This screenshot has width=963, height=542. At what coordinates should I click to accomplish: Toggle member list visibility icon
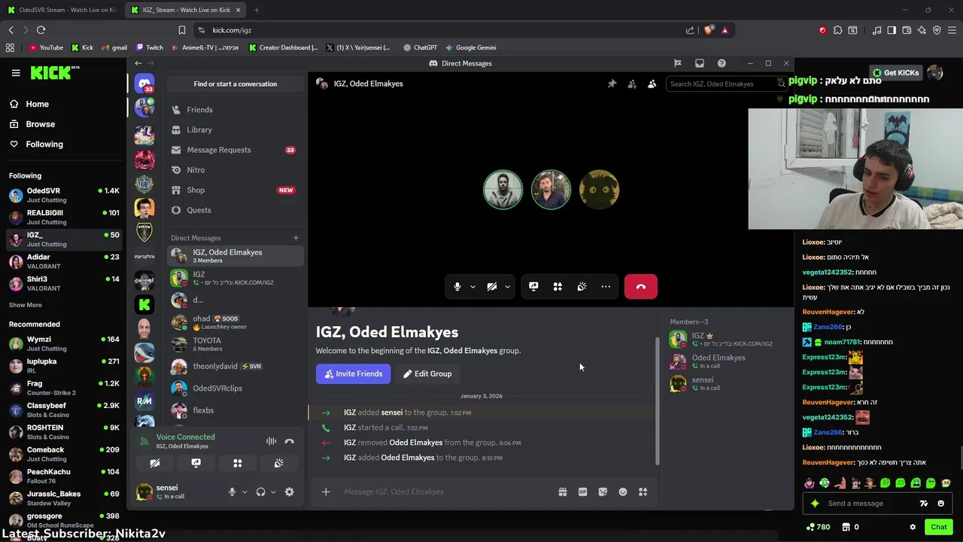[x=652, y=84]
